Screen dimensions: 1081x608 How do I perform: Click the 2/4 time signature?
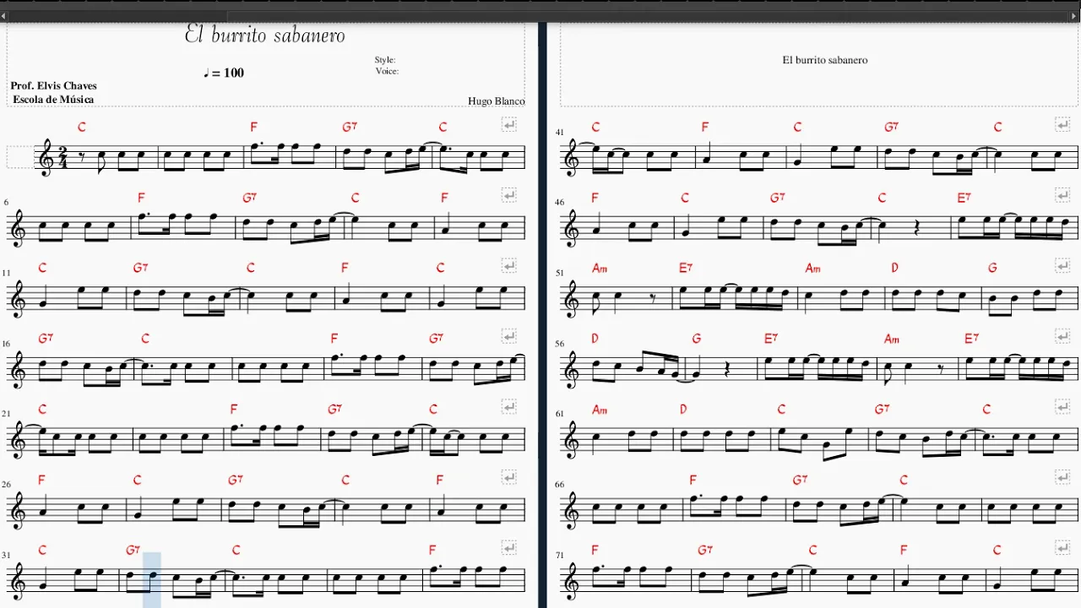pos(62,157)
